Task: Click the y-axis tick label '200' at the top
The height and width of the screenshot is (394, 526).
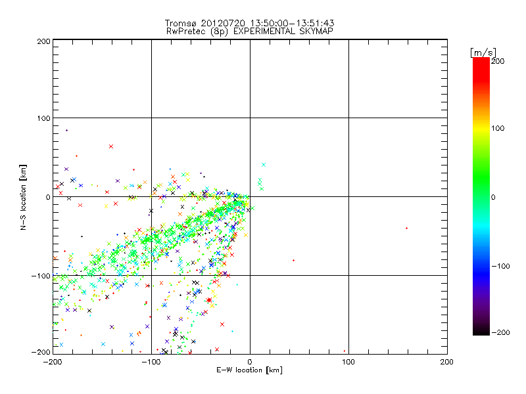Action: point(43,41)
